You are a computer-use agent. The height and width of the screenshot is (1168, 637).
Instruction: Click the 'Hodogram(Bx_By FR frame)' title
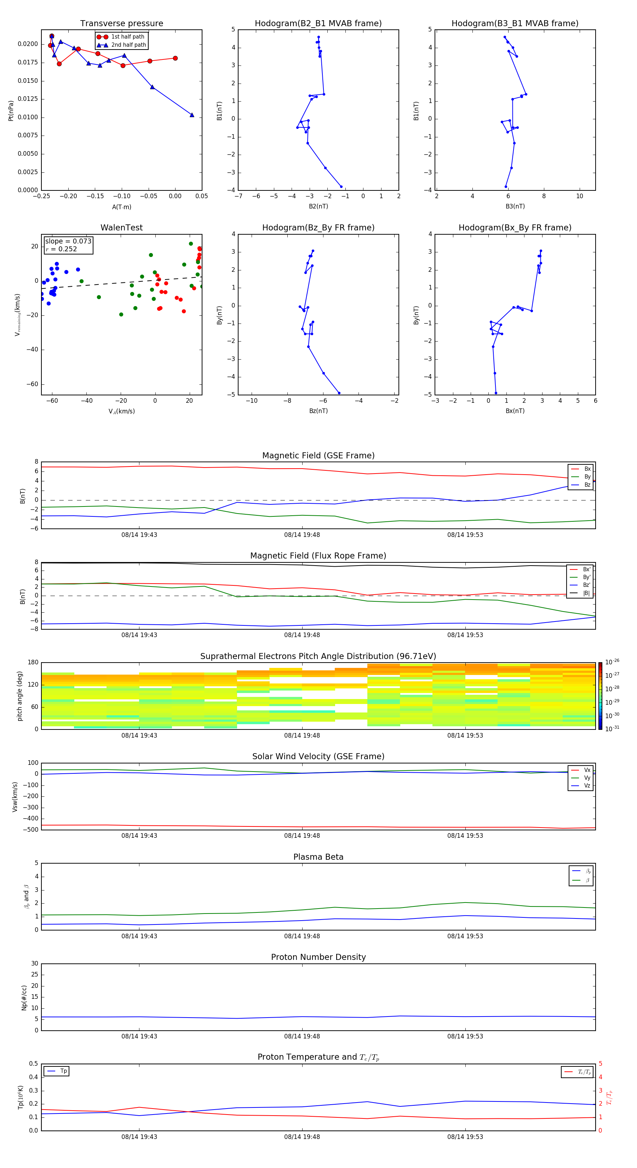point(515,228)
